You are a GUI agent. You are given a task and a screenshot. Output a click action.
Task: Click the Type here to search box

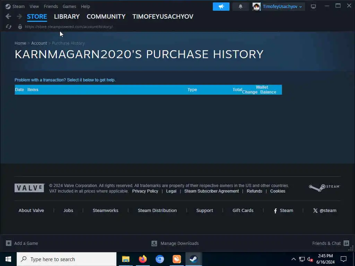[x=67, y=259]
